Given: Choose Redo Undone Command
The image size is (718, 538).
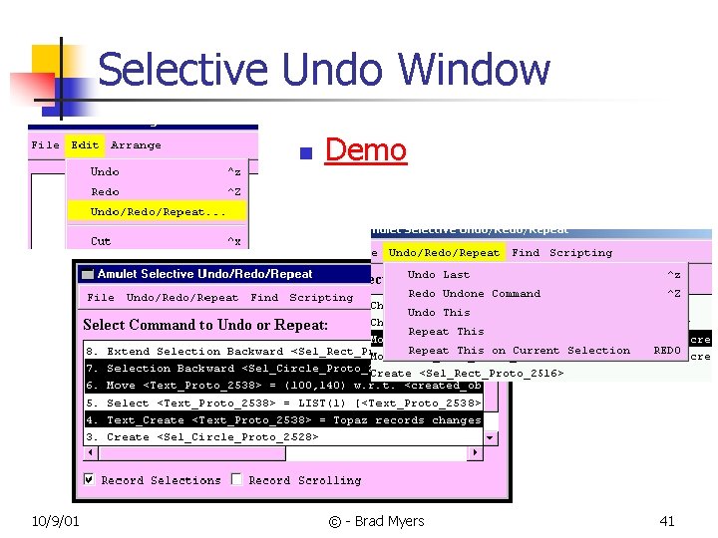Looking at the screenshot, I should pos(536,293).
